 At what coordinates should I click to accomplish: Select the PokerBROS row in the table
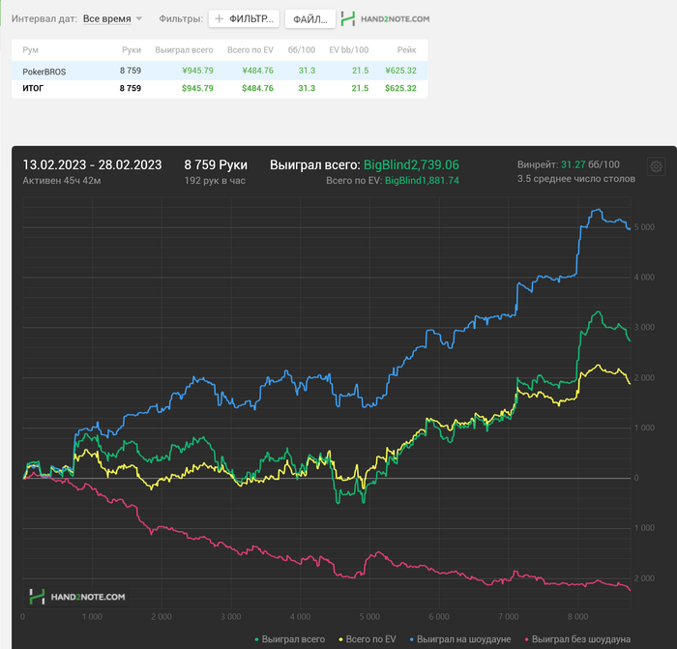[x=220, y=71]
